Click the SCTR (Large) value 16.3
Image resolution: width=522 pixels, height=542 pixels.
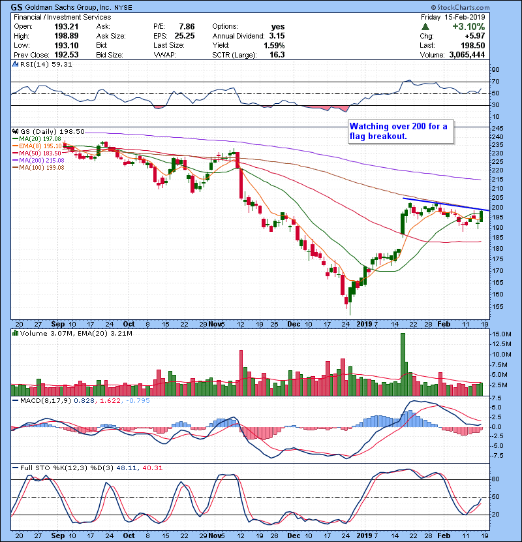[277, 55]
